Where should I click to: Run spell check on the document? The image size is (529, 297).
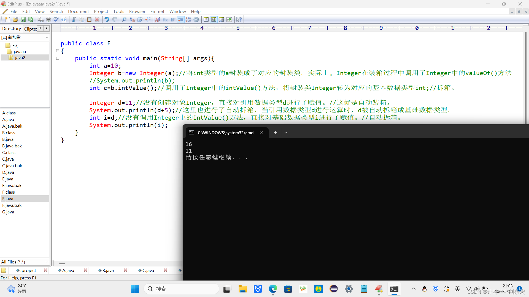click(56, 19)
